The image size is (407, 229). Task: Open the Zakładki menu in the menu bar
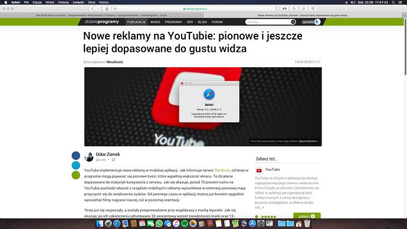tap(78, 2)
